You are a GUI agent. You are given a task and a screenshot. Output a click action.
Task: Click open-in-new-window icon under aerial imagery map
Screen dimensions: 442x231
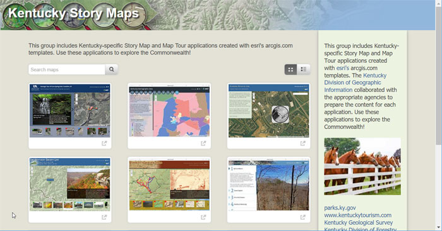(x=302, y=144)
